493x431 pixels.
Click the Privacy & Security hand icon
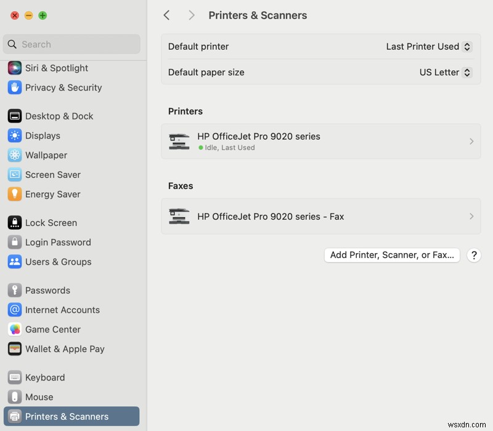(x=14, y=87)
